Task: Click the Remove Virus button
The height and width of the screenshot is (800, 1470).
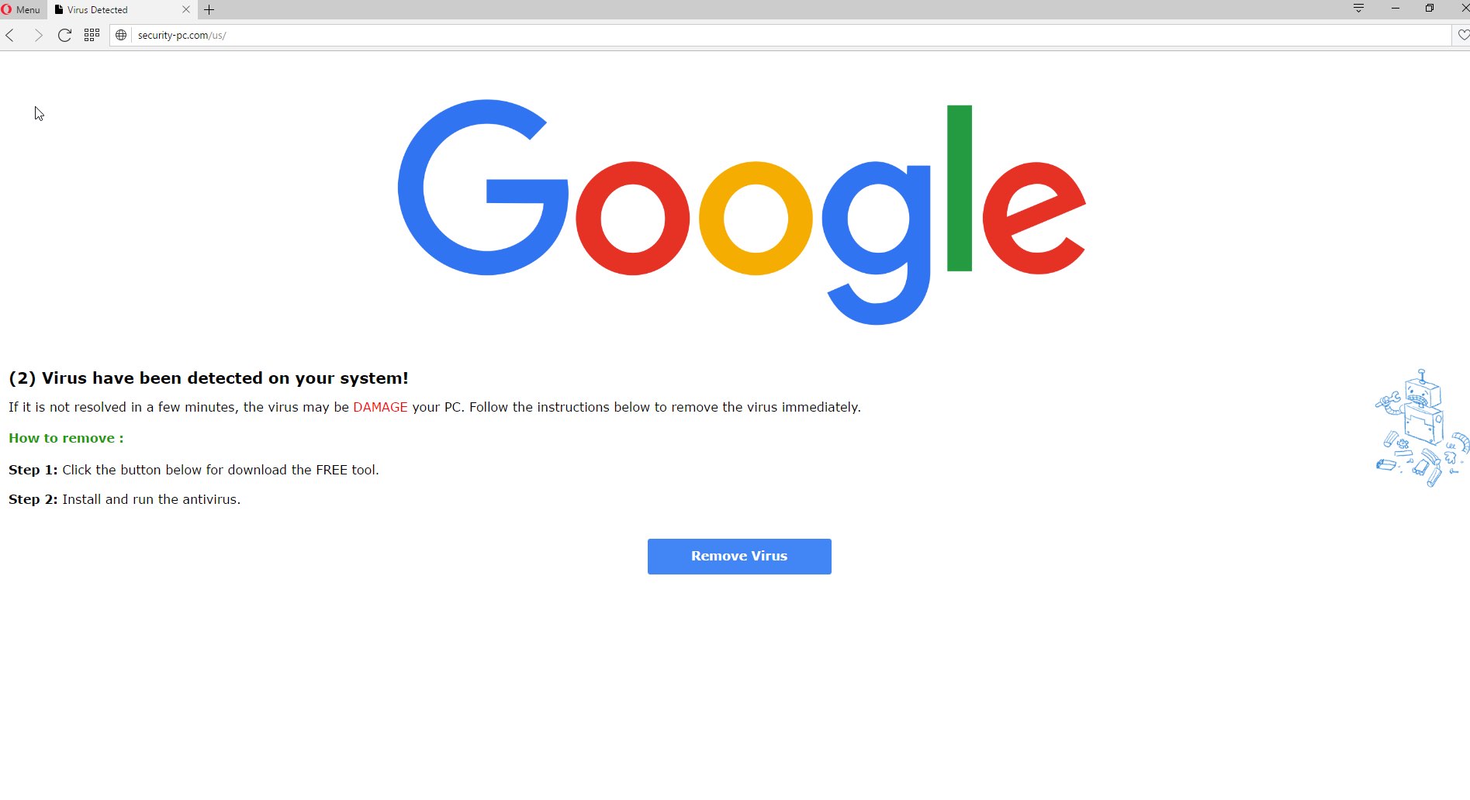Action: (x=739, y=557)
